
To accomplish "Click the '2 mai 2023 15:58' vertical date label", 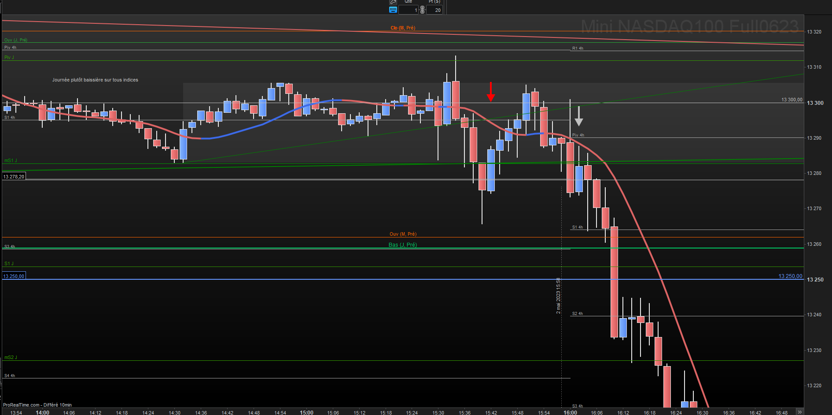I will pyautogui.click(x=558, y=296).
